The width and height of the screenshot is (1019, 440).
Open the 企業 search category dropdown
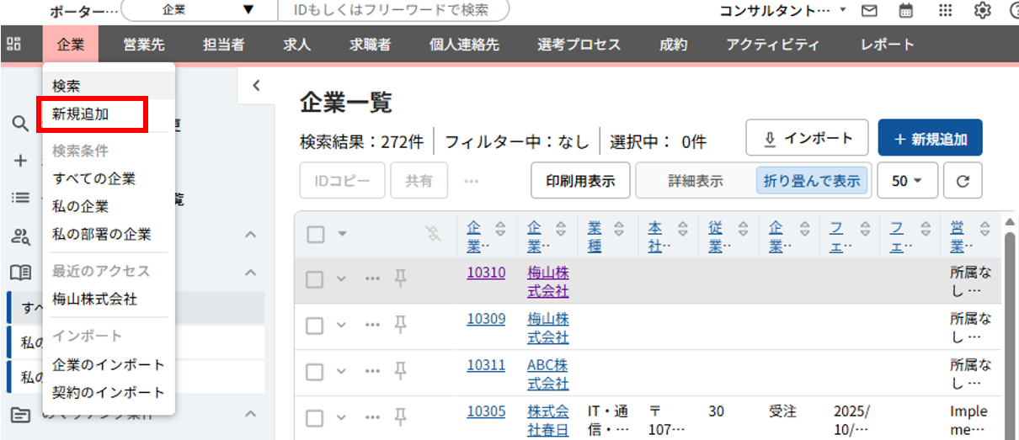click(x=199, y=10)
